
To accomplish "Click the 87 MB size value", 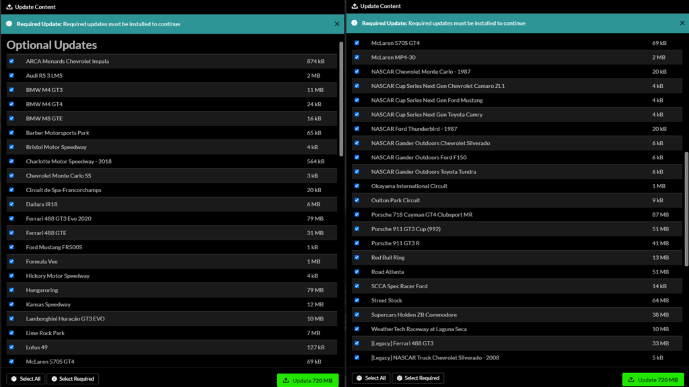I will (661, 214).
